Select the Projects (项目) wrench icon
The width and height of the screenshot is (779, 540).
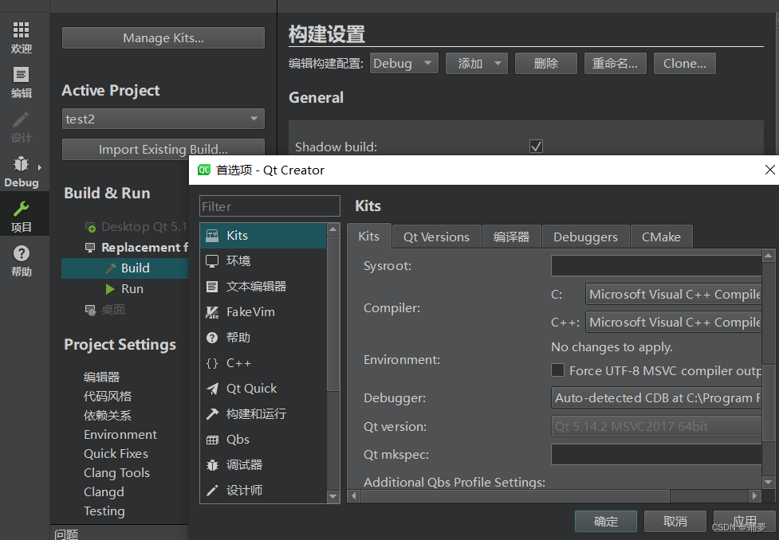[x=21, y=209]
